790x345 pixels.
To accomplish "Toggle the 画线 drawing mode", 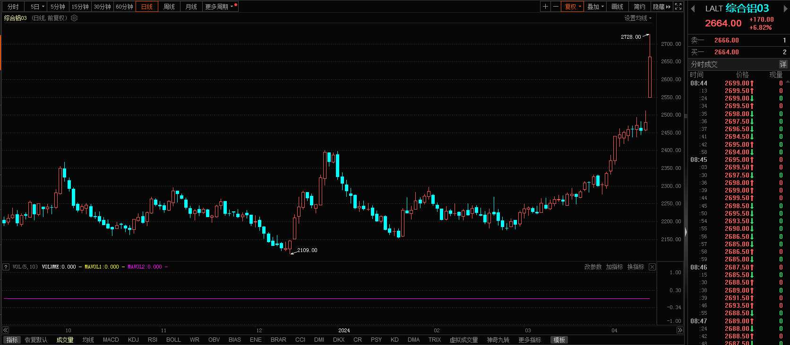I will pyautogui.click(x=617, y=7).
